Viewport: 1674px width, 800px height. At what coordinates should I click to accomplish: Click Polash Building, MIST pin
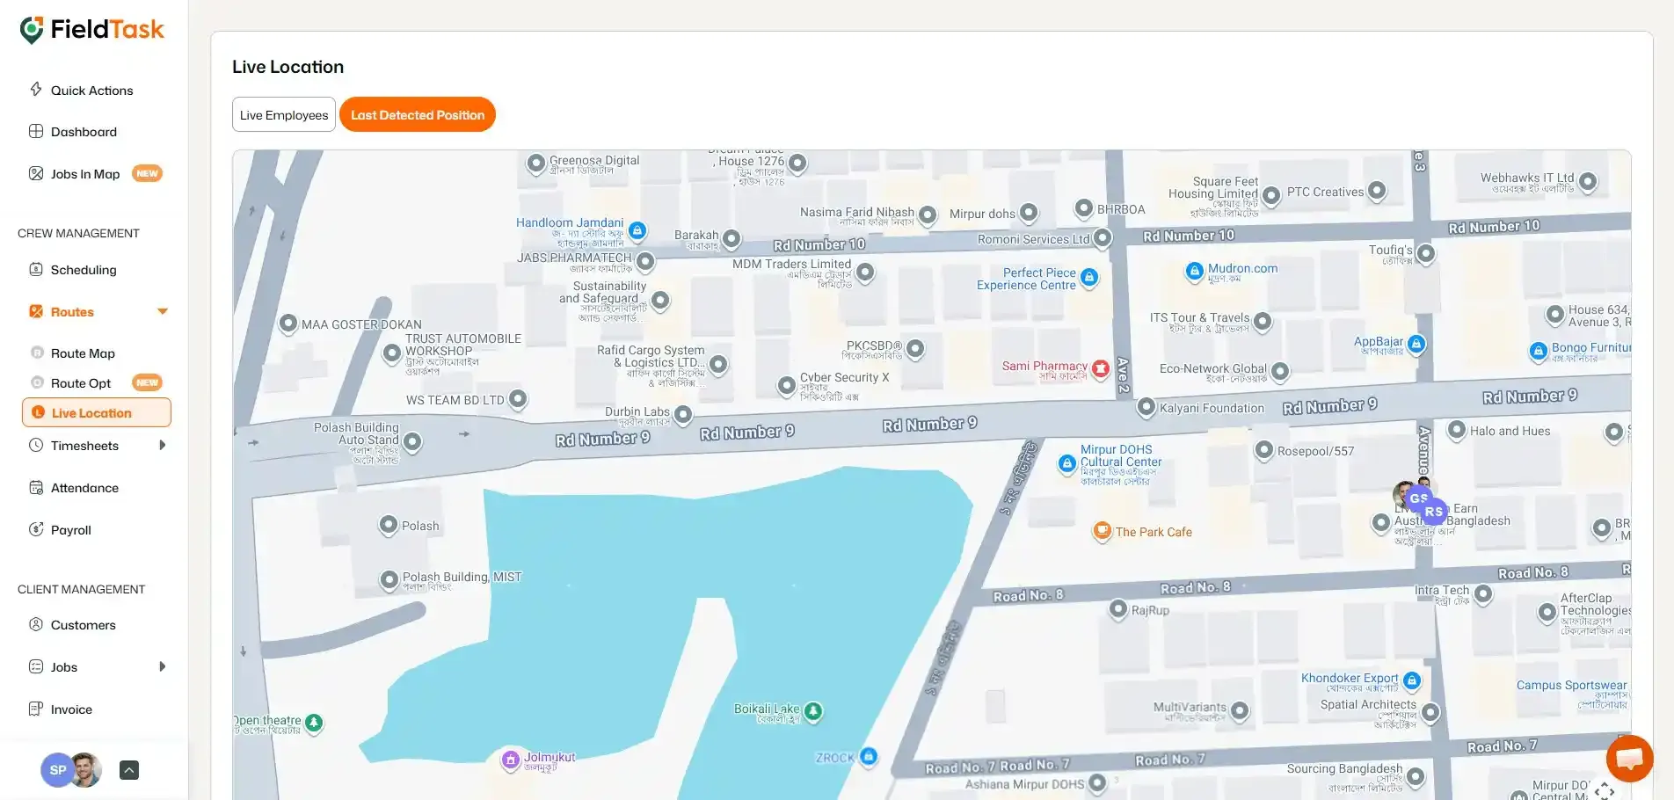389,580
